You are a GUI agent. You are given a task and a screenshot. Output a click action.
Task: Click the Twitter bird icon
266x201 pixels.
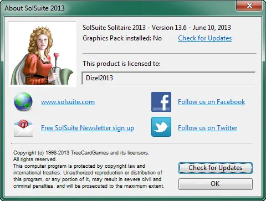pyautogui.click(x=161, y=127)
